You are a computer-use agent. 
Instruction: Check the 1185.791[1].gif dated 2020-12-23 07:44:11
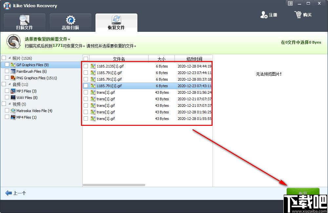86,72
